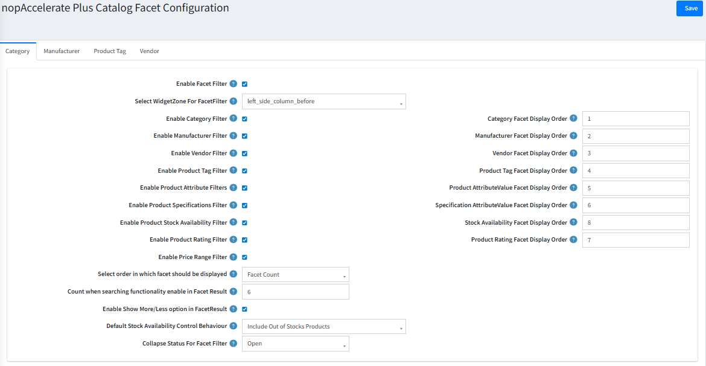Toggle Enable Show More/Less option in FacetResult
This screenshot has height=366, width=706.
point(244,309)
